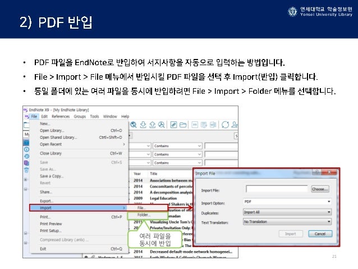This screenshot has width=358, height=269.
Task: Click the Share Library person icon
Action: (235, 125)
